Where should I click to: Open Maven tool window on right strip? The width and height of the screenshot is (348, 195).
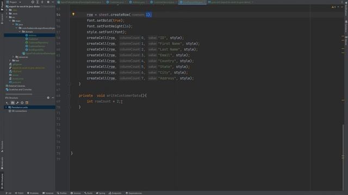[x=346, y=41]
